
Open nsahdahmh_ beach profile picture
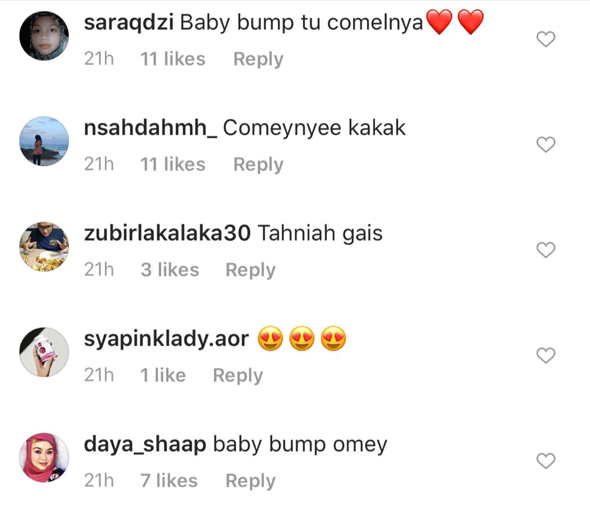point(44,141)
